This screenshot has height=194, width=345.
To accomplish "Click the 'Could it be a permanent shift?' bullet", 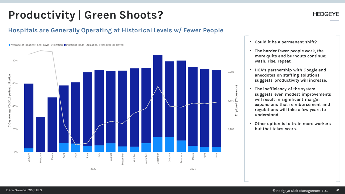I will point(286,42).
